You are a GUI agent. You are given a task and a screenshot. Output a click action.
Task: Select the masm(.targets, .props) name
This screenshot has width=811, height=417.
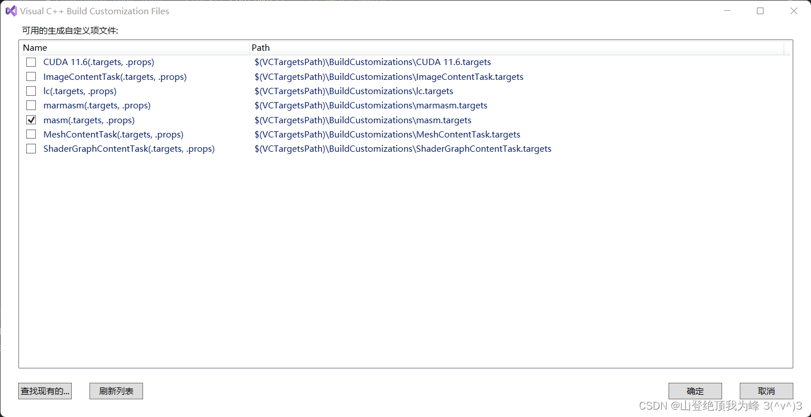(x=89, y=120)
